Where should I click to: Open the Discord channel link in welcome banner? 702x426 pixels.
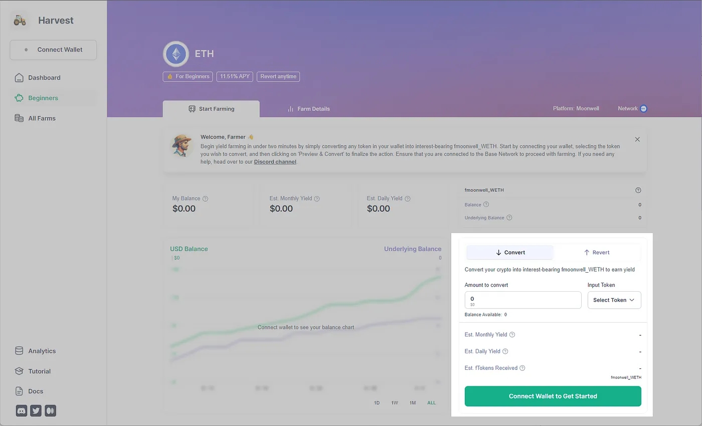(275, 161)
